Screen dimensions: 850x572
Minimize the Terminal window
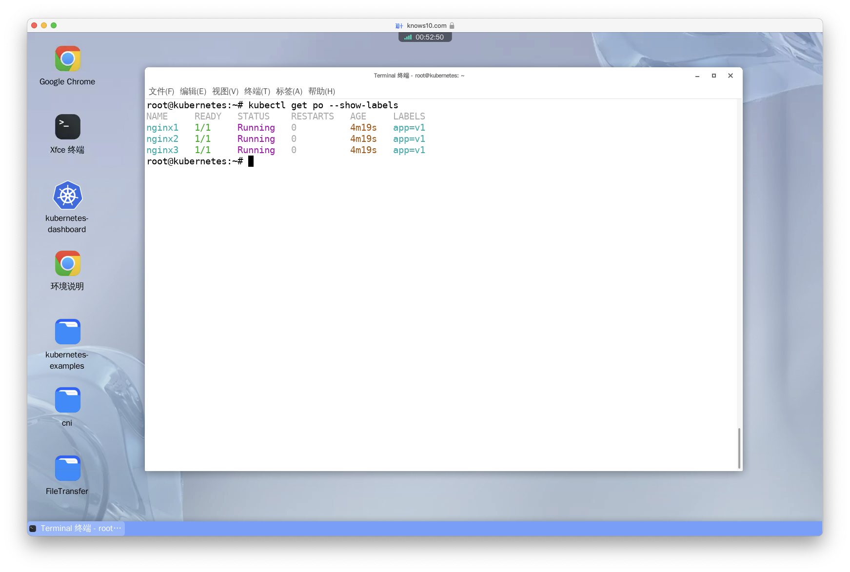tap(697, 76)
